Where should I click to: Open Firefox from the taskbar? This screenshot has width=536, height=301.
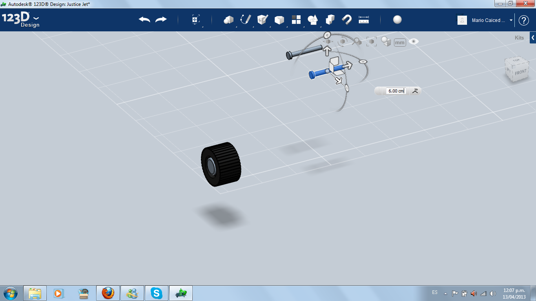point(108,293)
